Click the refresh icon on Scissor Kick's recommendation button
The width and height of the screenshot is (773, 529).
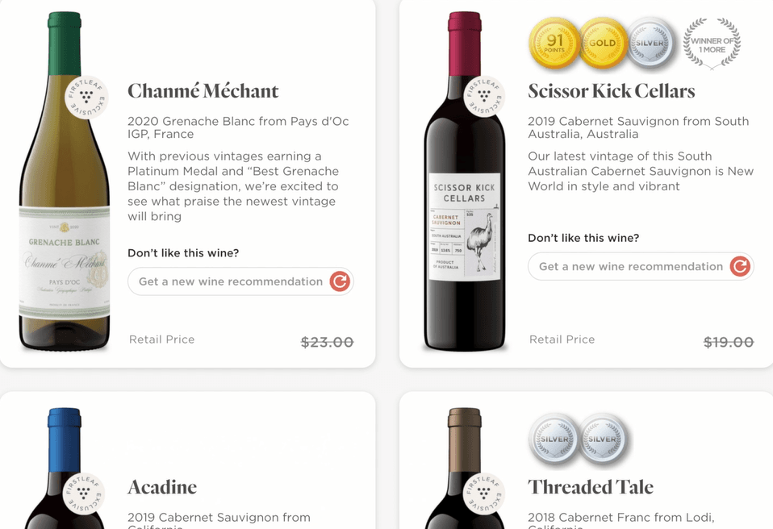pos(740,266)
